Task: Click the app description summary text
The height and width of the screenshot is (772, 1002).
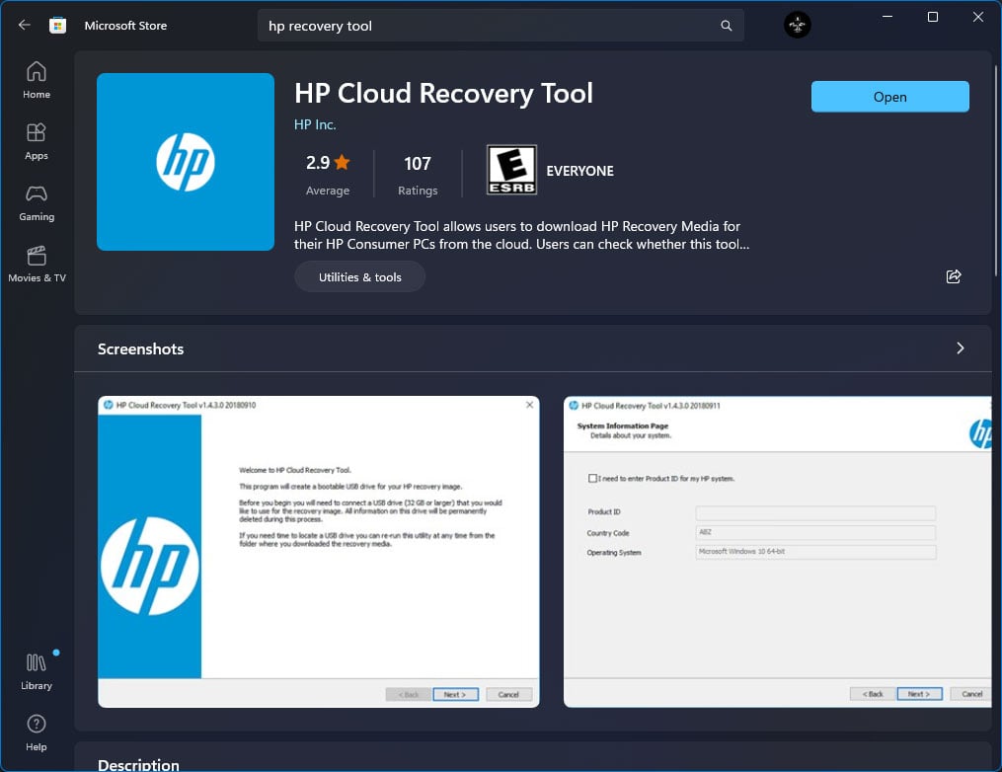Action: coord(521,235)
